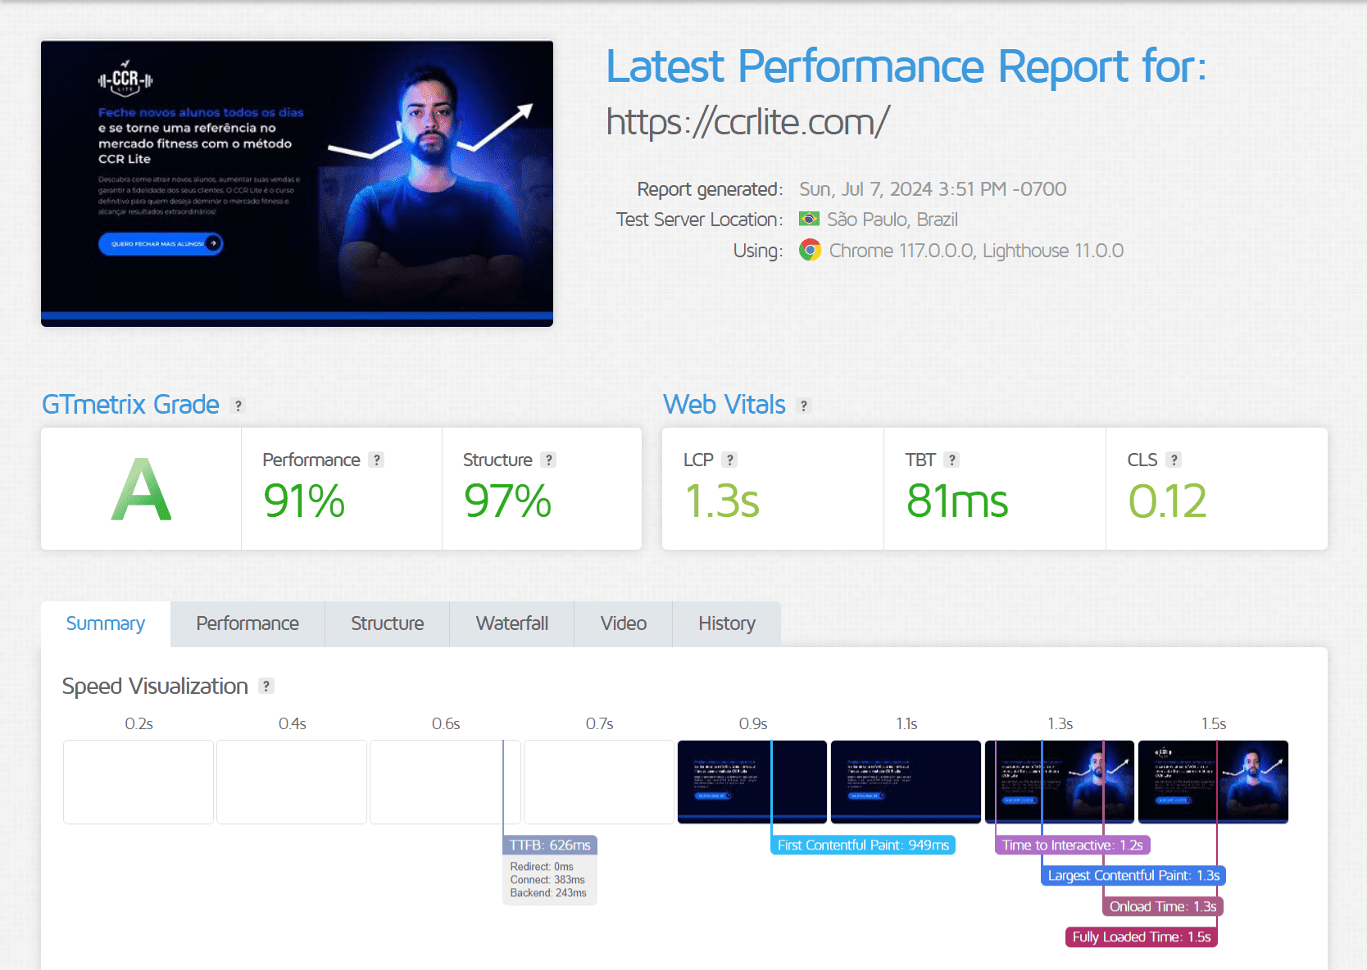This screenshot has width=1367, height=970.
Task: Click the GTmetrix Grade heading
Action: click(x=130, y=405)
